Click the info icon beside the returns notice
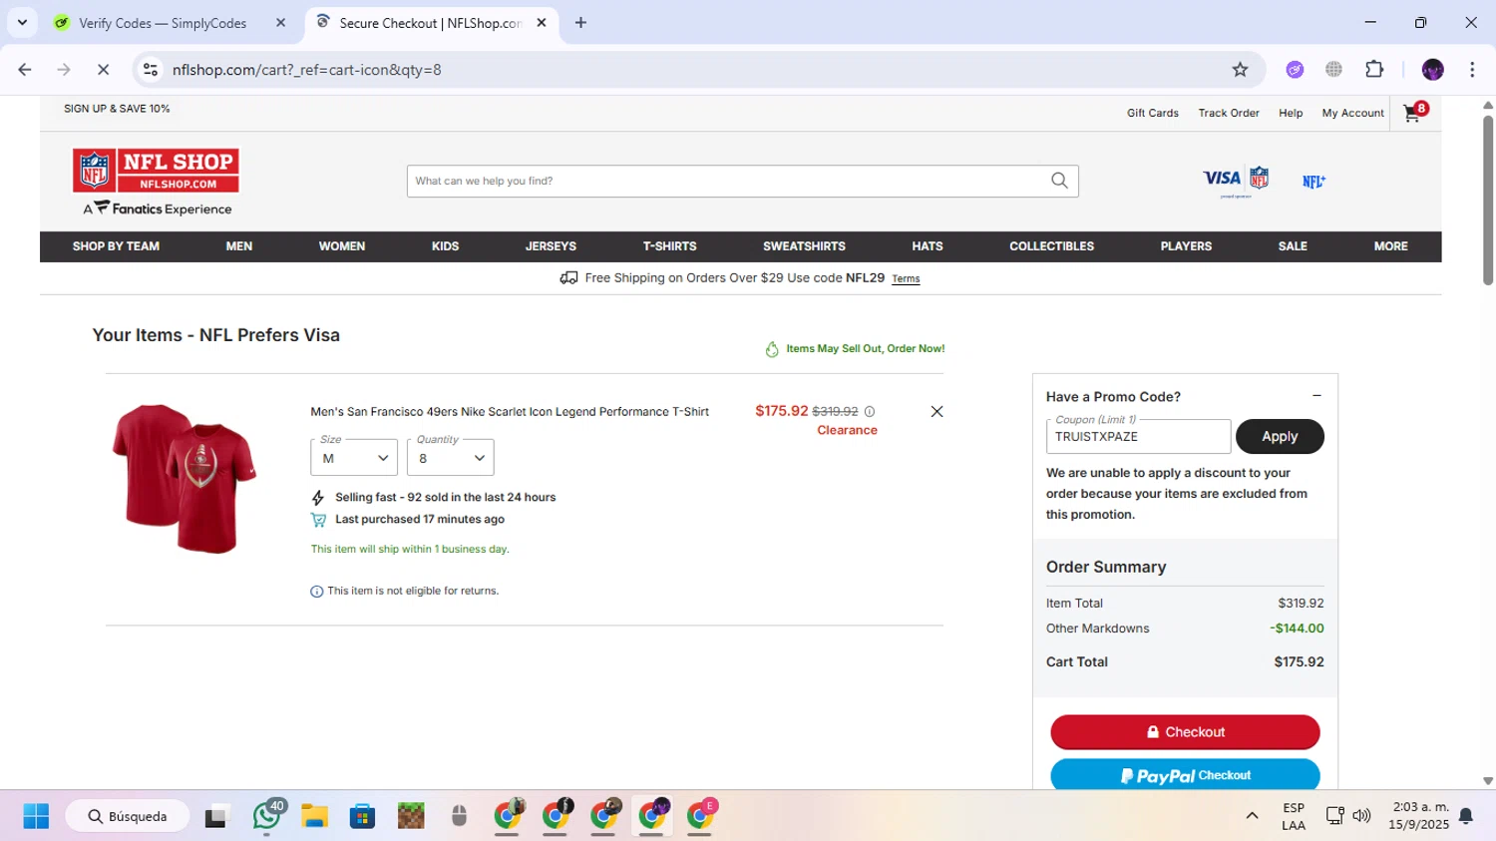Image resolution: width=1496 pixels, height=841 pixels. click(317, 592)
